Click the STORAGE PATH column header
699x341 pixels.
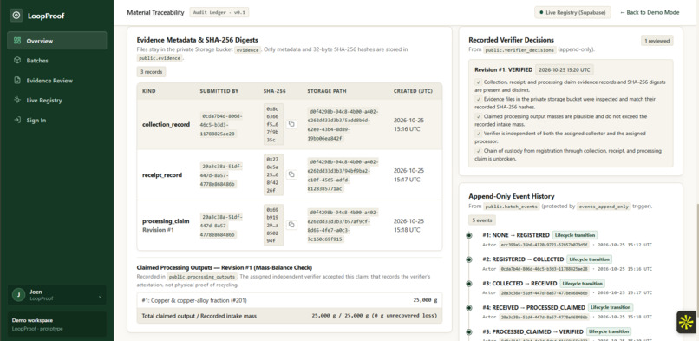(327, 91)
